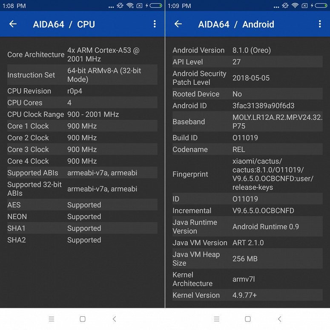Tap battery icon on right status bar
The image size is (330, 330).
pyautogui.click(x=321, y=6)
